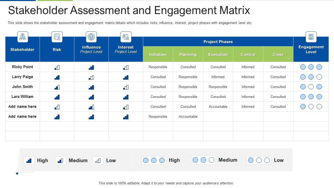The height and width of the screenshot is (188, 334).
Task: Select Ricky Point's influence bar icon
Action: (x=91, y=67)
